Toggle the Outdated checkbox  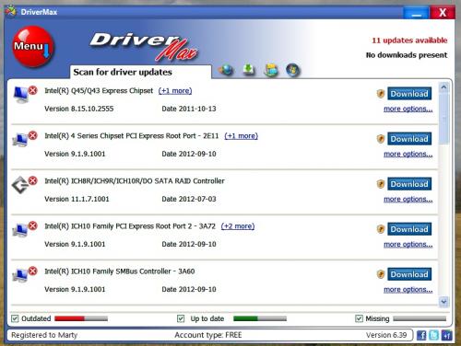tap(15, 318)
